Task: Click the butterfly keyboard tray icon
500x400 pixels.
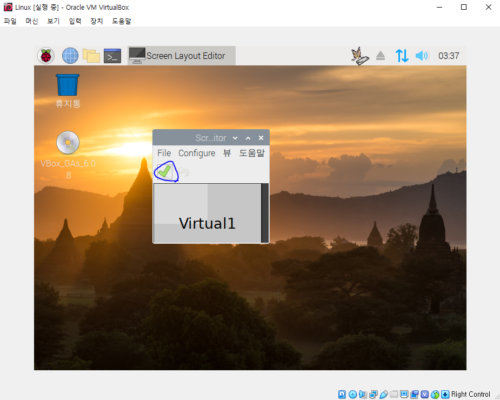Action: [359, 56]
